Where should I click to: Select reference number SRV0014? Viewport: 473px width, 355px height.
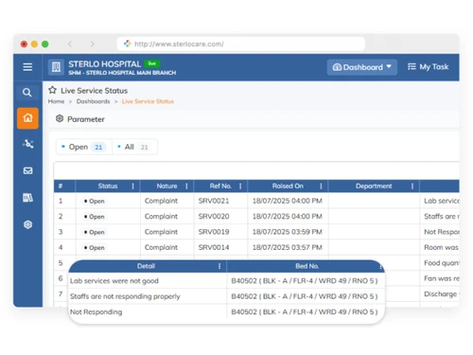(214, 247)
